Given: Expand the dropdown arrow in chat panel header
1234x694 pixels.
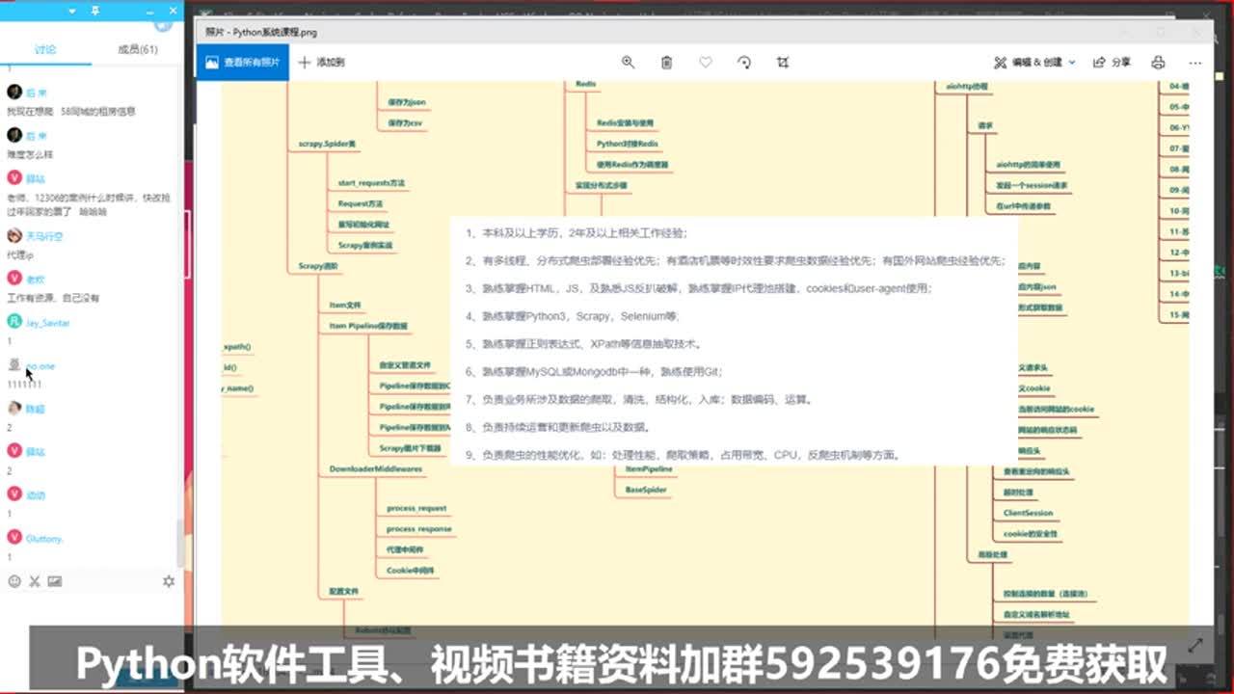Looking at the screenshot, I should (x=71, y=11).
